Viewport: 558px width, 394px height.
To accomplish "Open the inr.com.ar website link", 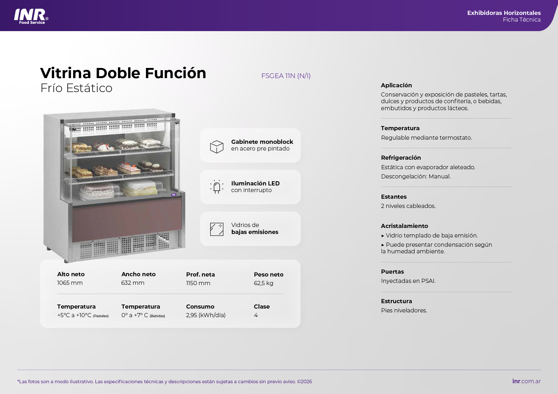I will (x=526, y=381).
